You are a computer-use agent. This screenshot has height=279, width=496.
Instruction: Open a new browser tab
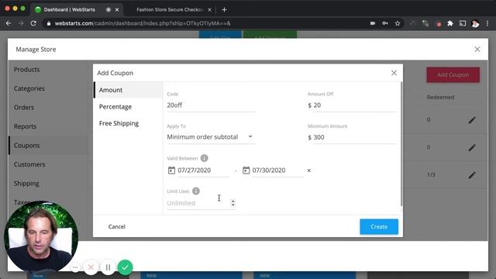point(224,10)
